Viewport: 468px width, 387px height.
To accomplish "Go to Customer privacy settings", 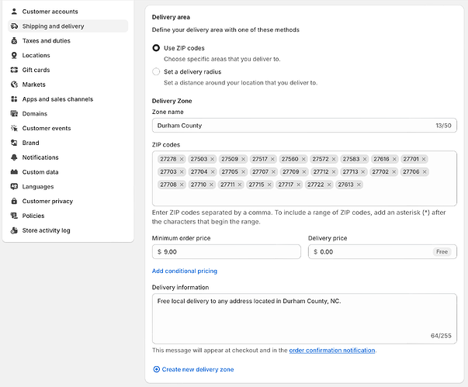I will click(x=47, y=201).
